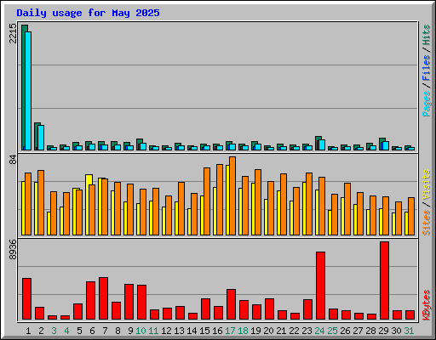Click the 'KBytes' legend label
The width and height of the screenshot is (436, 340).
[x=426, y=305]
